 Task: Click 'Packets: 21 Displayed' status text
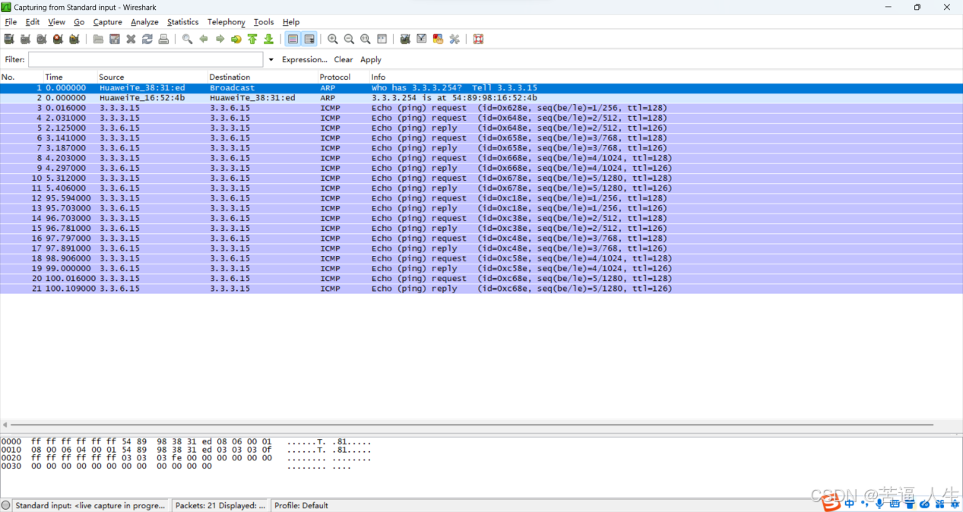(220, 505)
